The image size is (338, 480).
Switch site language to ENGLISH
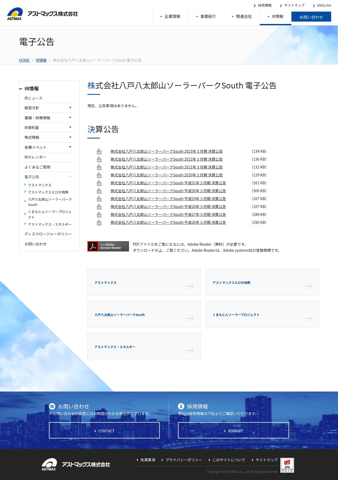pos(322,6)
